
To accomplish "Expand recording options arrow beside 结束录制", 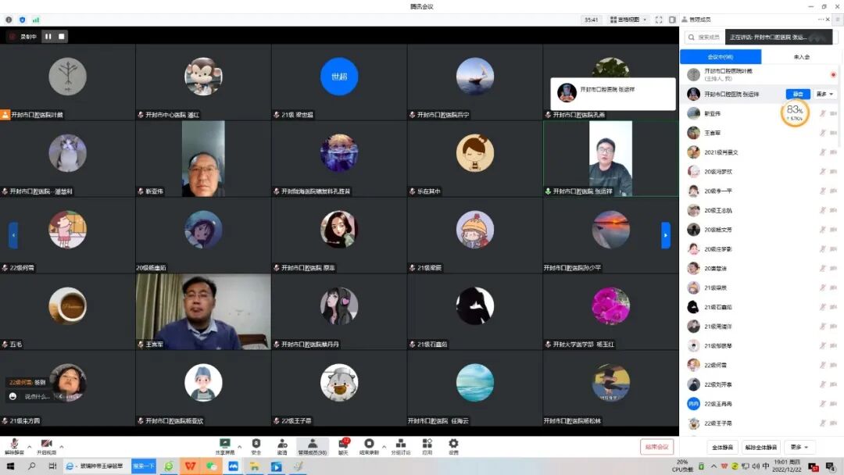I will coord(384,447).
